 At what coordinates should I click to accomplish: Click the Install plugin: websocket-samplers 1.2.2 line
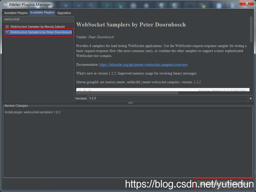point(32,112)
